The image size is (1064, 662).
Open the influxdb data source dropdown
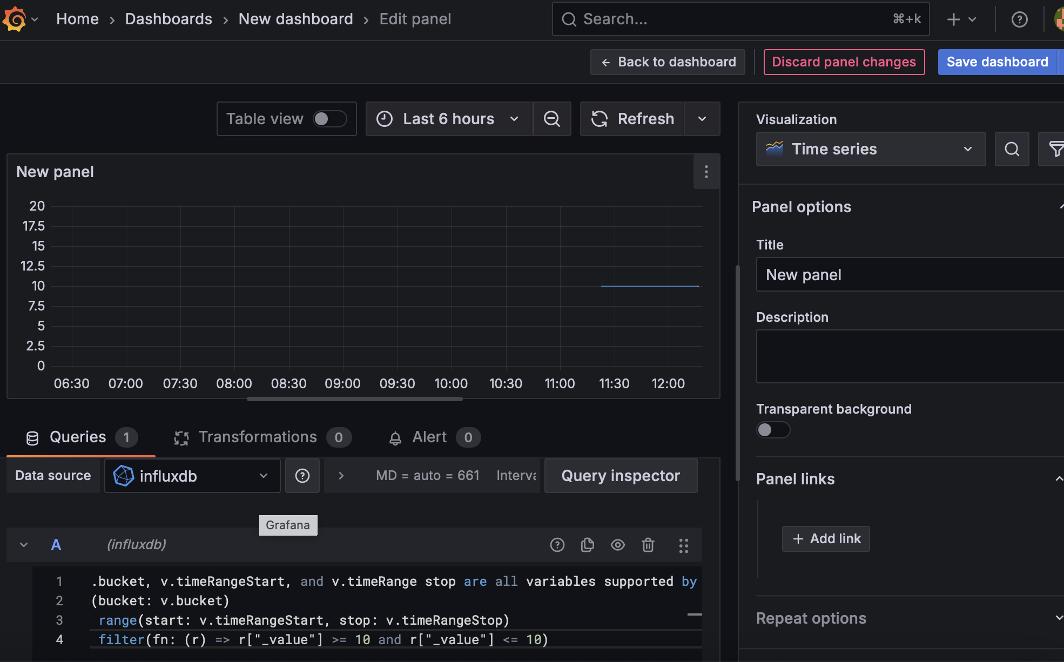click(192, 476)
